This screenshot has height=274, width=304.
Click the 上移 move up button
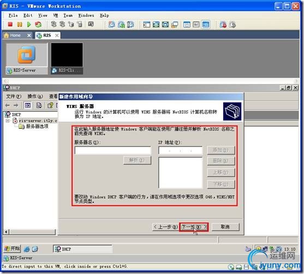(x=221, y=172)
